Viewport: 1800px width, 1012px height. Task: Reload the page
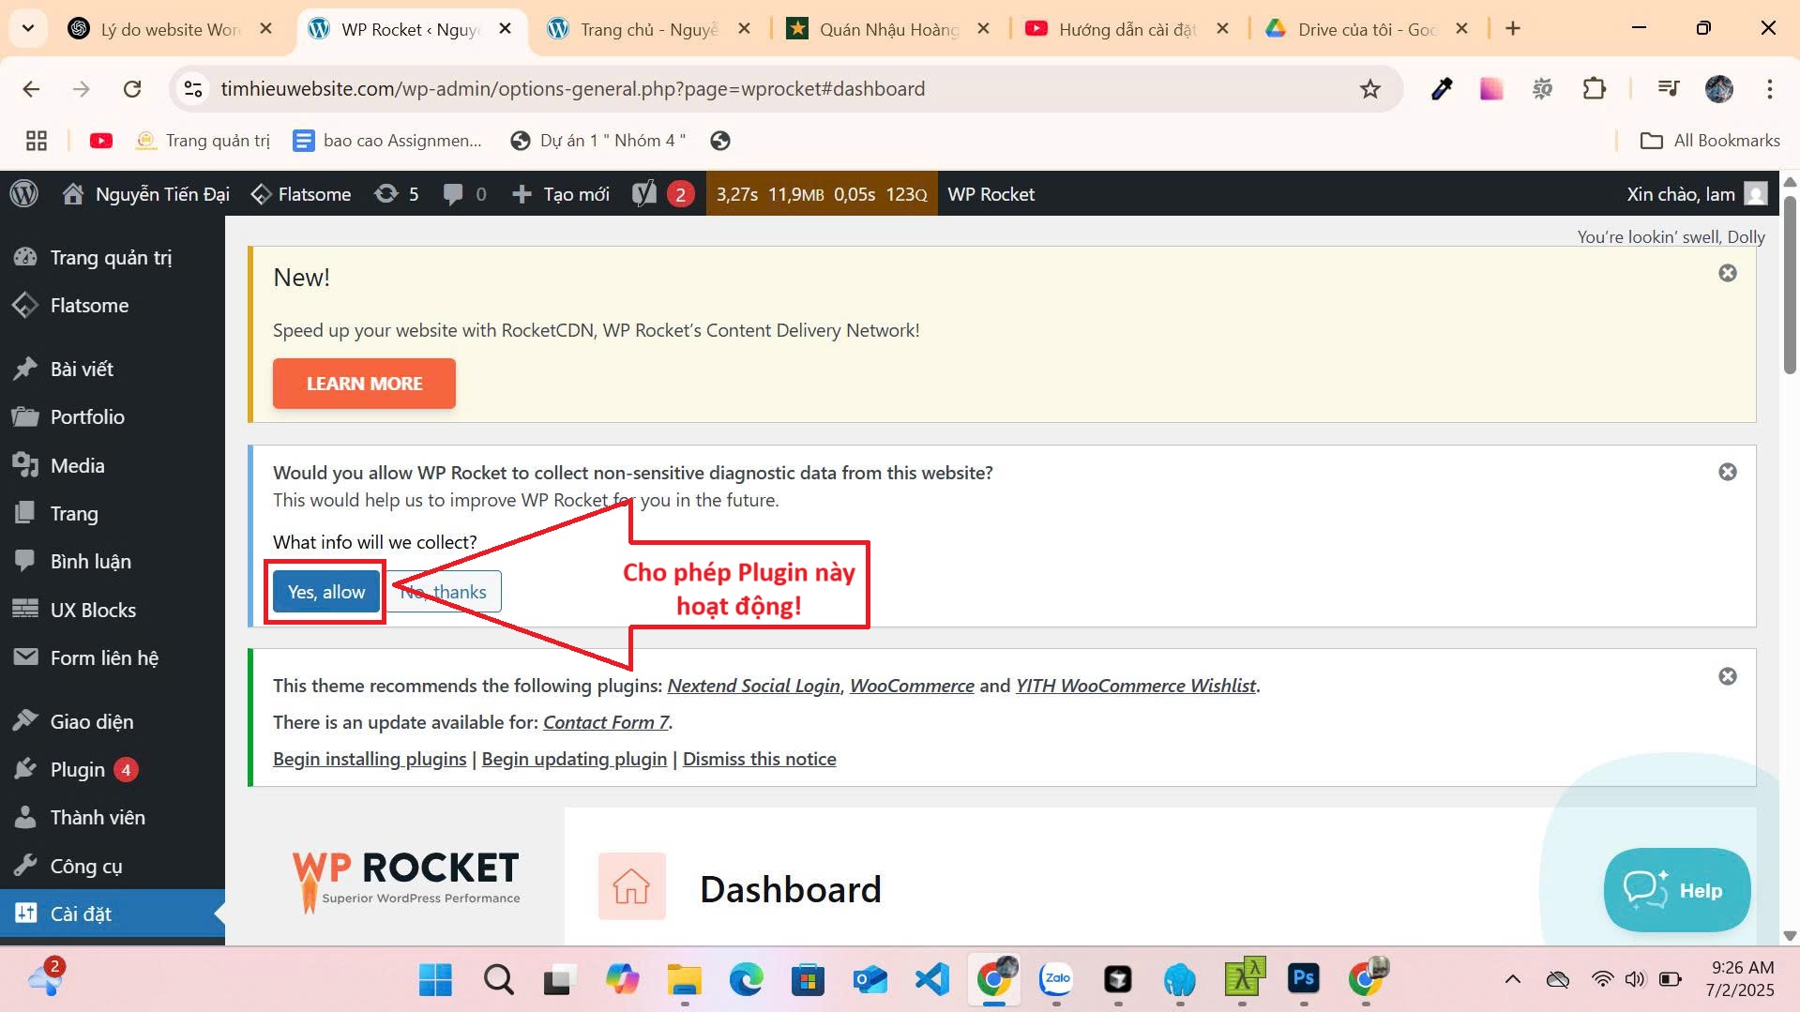click(132, 89)
